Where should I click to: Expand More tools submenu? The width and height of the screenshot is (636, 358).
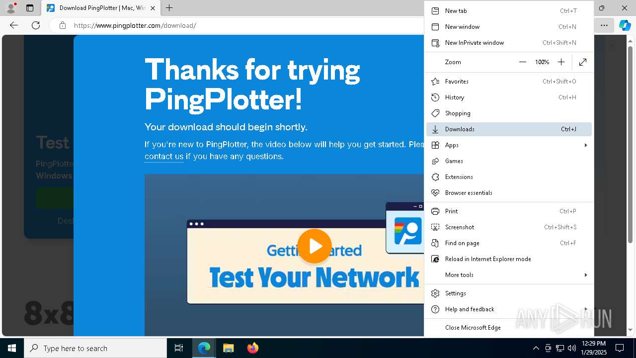(x=509, y=275)
